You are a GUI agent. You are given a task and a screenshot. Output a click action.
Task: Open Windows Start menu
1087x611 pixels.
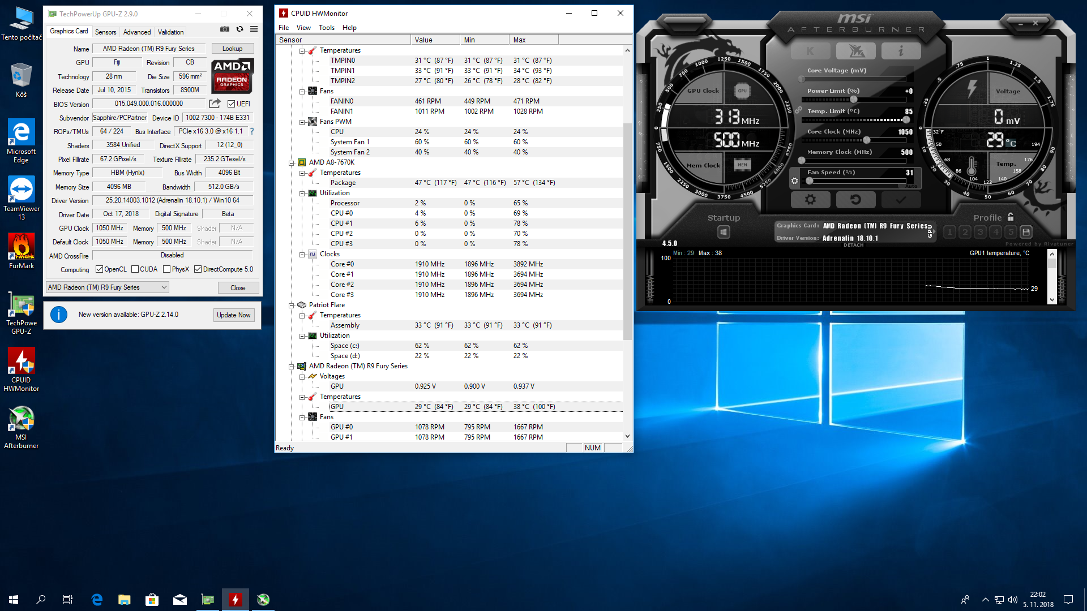[14, 599]
